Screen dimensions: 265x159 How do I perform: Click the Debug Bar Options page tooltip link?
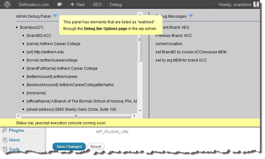[x=105, y=29]
